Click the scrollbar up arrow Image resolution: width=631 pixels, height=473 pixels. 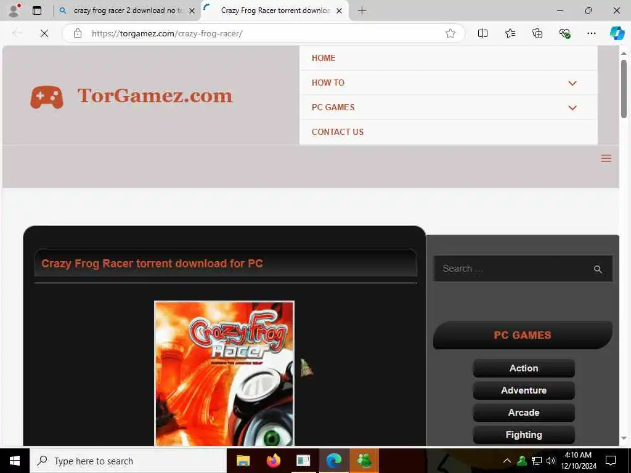[624, 53]
